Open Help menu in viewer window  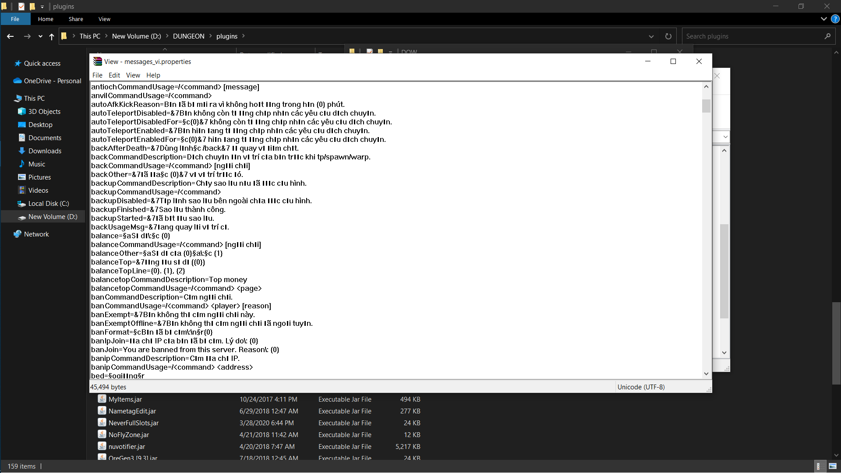point(153,75)
